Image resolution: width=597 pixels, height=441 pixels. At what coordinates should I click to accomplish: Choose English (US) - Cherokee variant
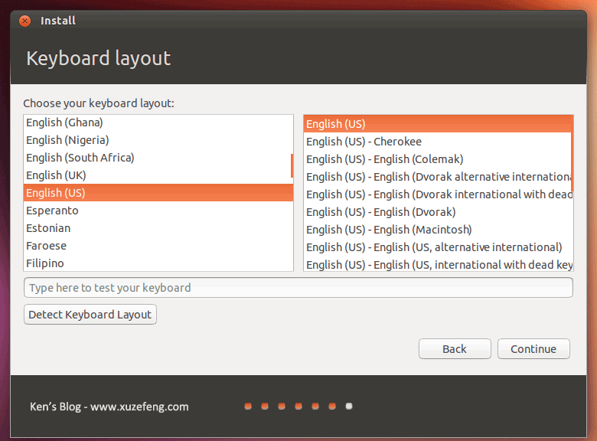click(438, 142)
